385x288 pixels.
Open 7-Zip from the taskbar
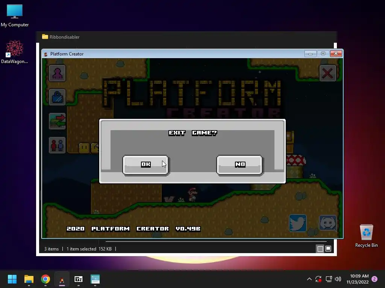pyautogui.click(x=79, y=279)
